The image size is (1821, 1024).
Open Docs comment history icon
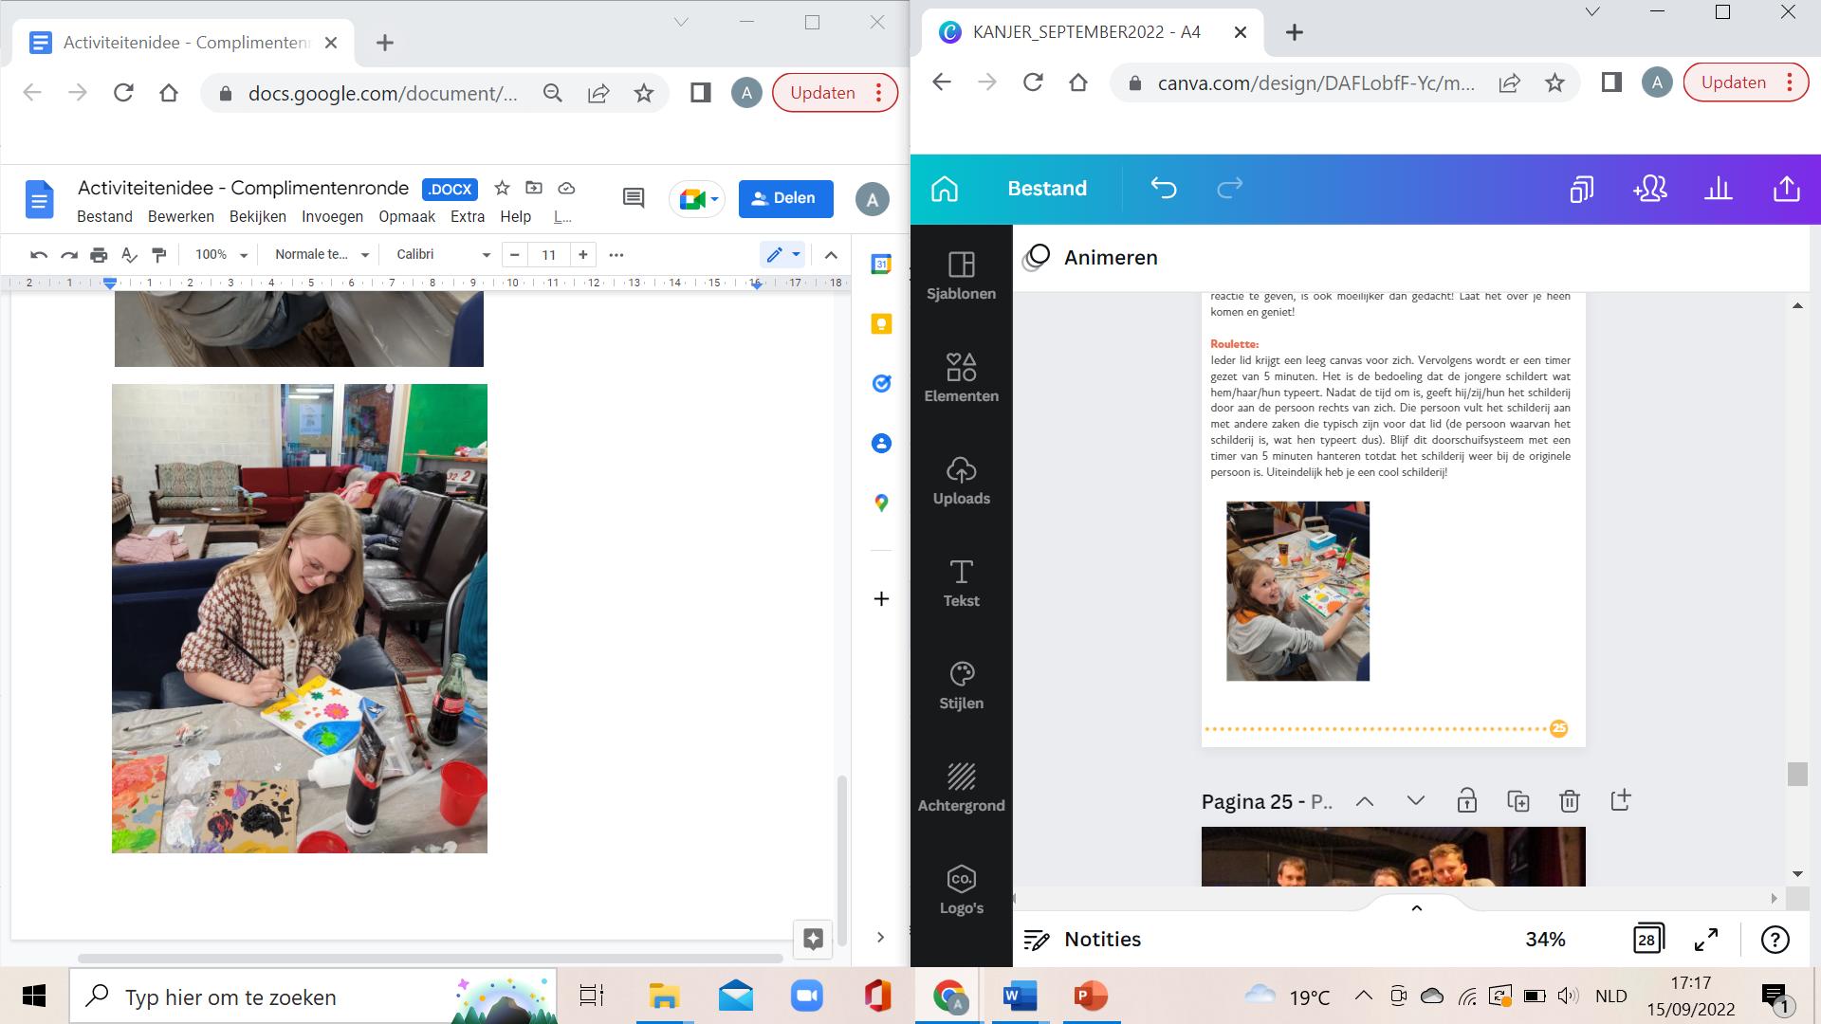click(x=633, y=198)
